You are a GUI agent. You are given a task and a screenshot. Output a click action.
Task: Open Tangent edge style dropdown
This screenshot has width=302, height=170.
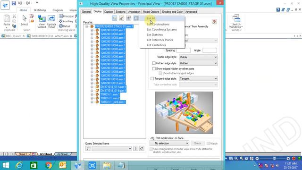(198, 79)
